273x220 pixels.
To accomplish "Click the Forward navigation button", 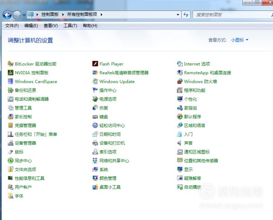I will pyautogui.click(x=17, y=15).
